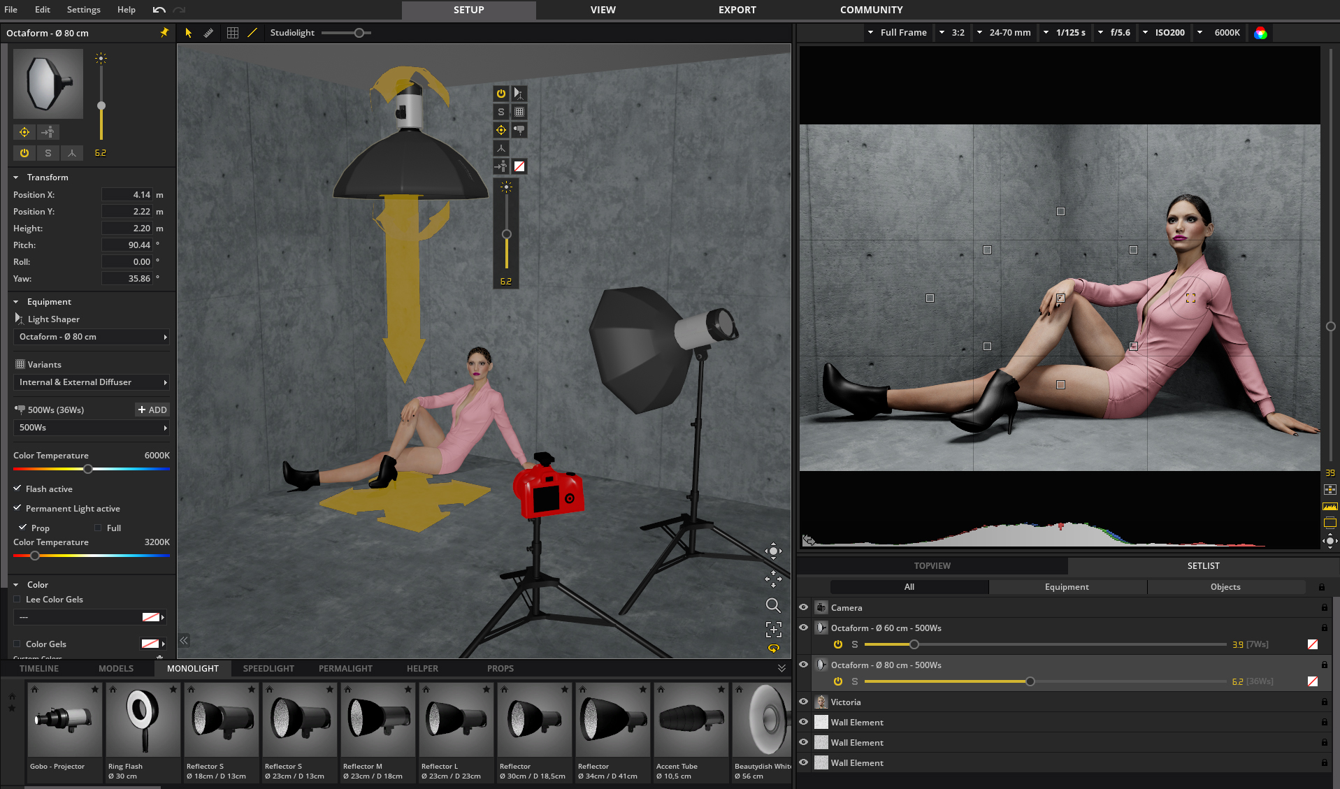Click the S solo icon in viewport overlay
This screenshot has height=789, width=1340.
(501, 112)
